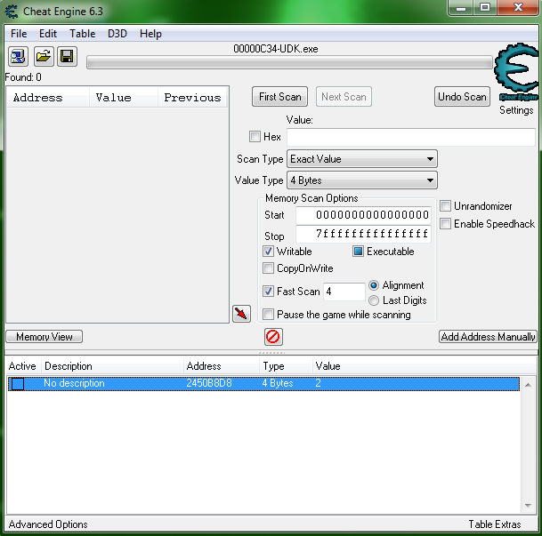Screen dimensions: 542x536
Task: Click the Start address field
Action: pos(363,215)
